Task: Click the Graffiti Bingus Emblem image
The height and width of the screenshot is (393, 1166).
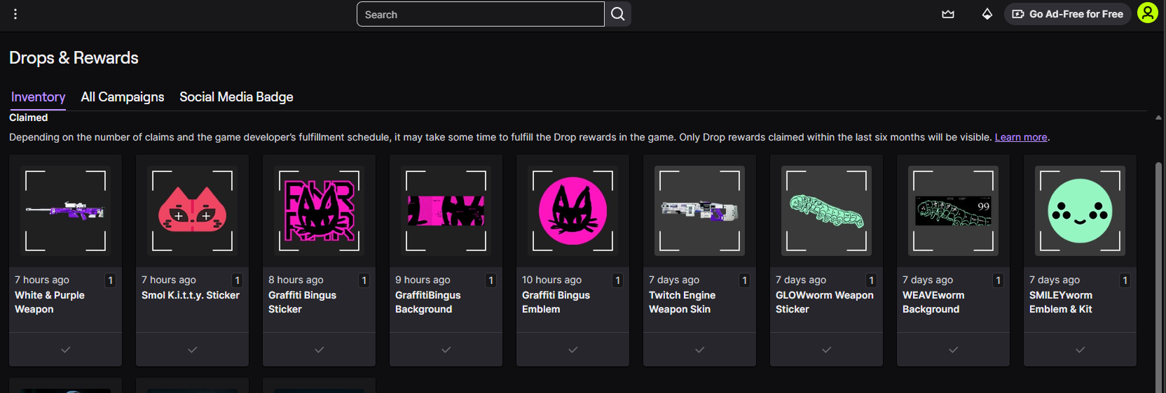Action: tap(572, 210)
